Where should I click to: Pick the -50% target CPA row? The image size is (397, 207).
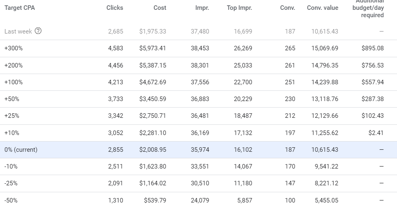11,200
